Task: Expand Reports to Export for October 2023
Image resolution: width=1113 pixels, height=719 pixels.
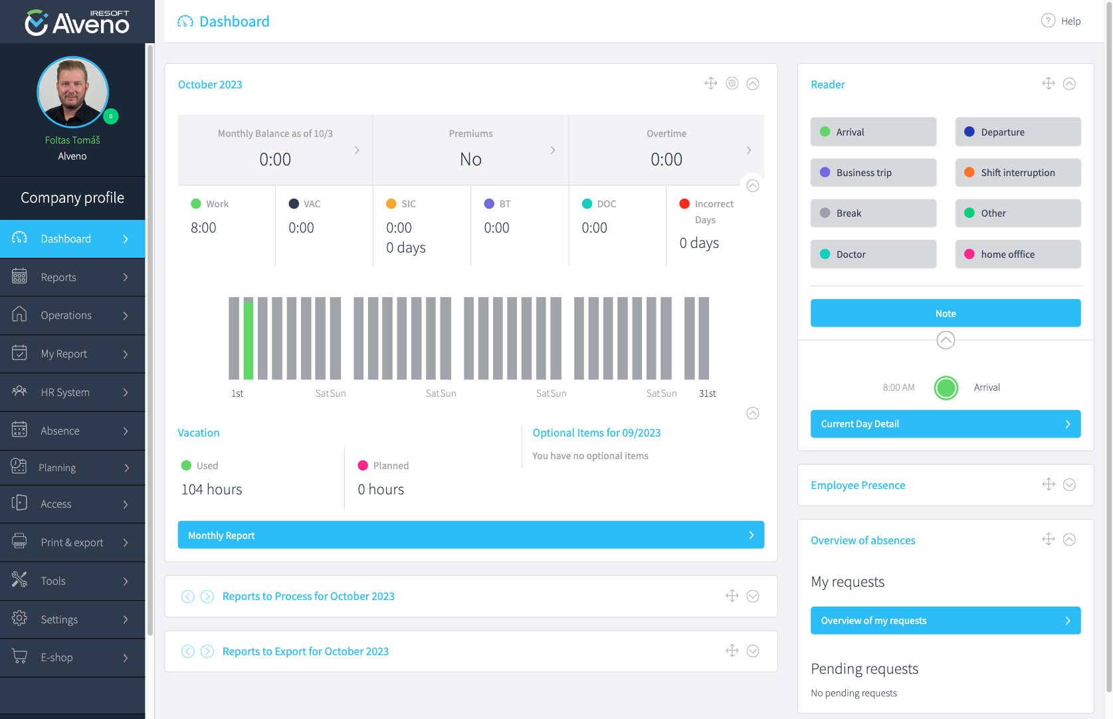Action: click(753, 651)
